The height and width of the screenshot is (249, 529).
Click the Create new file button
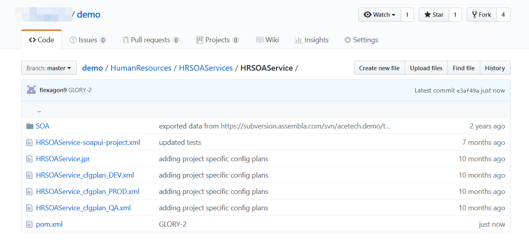tap(379, 68)
